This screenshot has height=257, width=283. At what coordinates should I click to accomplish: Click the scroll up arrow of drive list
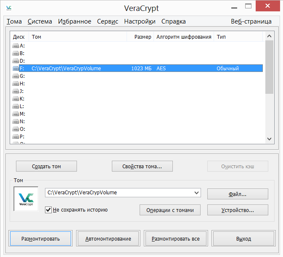[269, 36]
